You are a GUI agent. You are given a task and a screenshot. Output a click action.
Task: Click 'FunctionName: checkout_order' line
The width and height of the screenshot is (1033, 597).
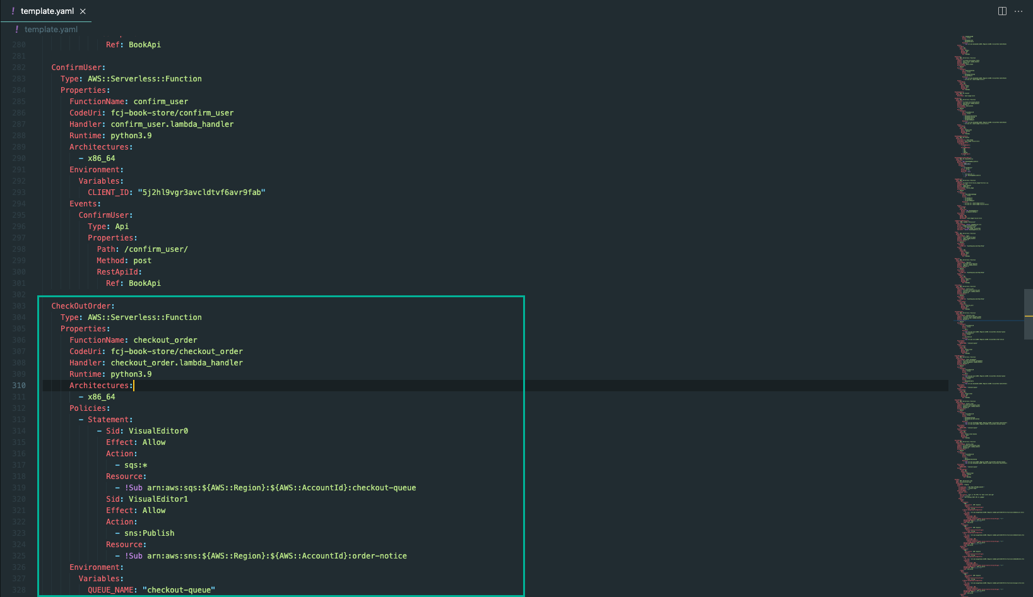(x=133, y=340)
